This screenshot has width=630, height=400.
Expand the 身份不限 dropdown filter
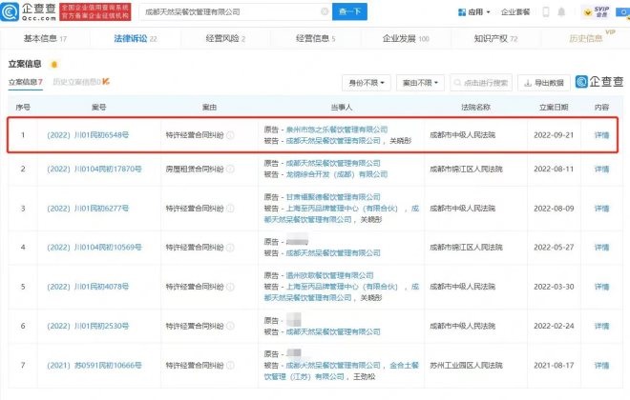(x=365, y=83)
